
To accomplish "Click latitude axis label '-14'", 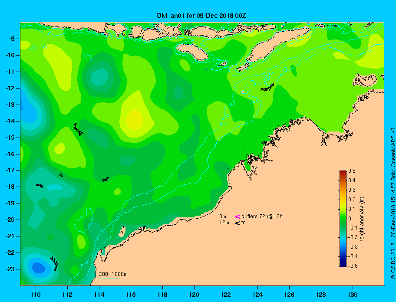I will pos(11,121).
